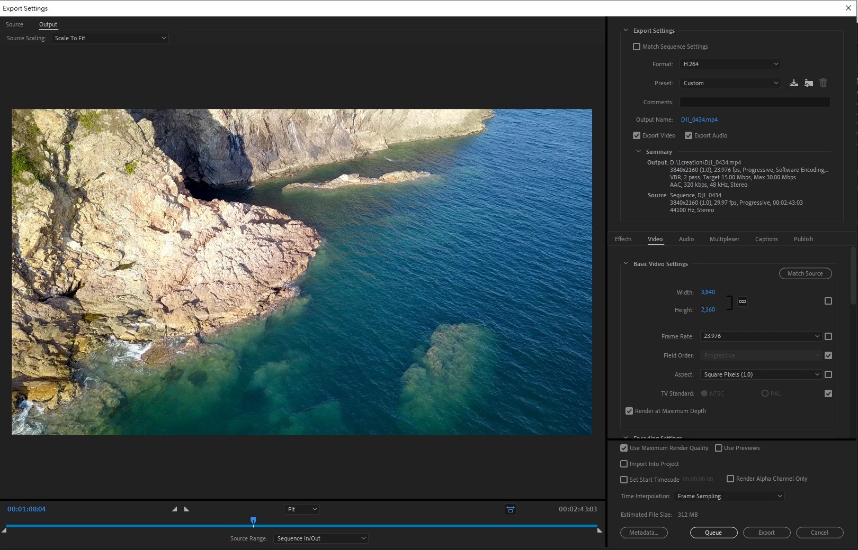Open the Source Scaling dropdown
858x550 pixels.
point(110,38)
